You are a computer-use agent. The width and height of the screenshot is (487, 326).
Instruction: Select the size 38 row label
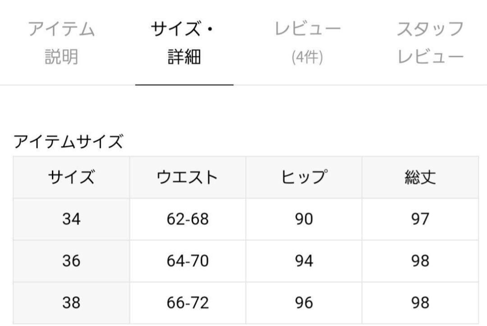pyautogui.click(x=71, y=303)
